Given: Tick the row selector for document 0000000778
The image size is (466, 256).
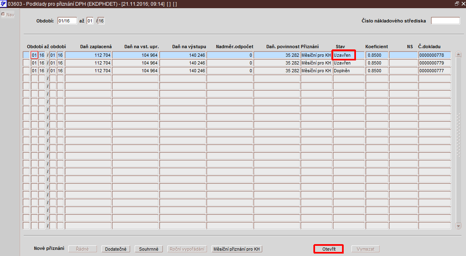Looking at the screenshot, I should click(26, 55).
